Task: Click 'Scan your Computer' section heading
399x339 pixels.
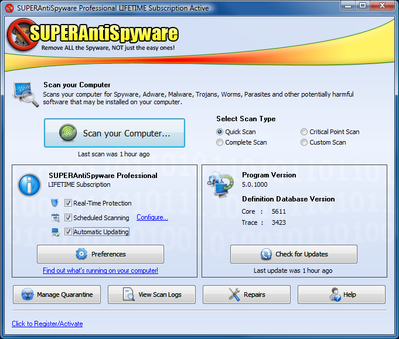Action: [x=77, y=85]
